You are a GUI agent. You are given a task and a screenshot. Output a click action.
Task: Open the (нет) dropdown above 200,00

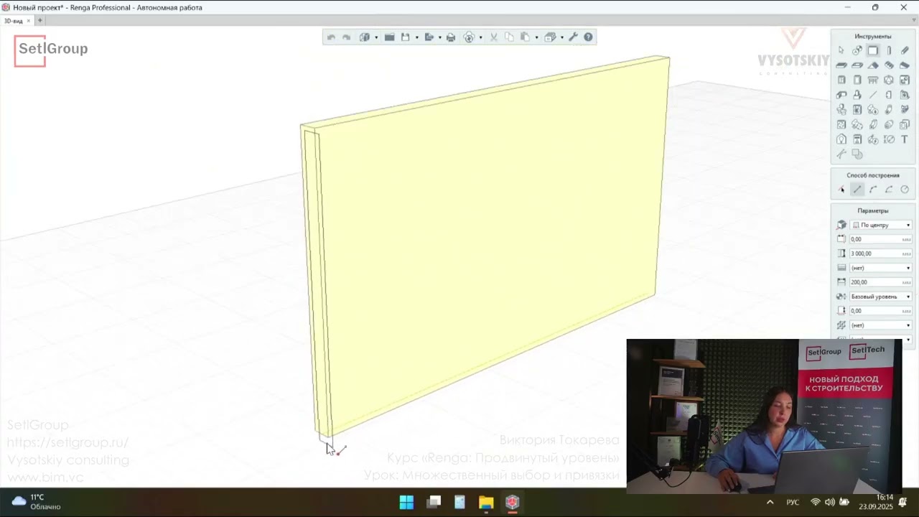881,268
